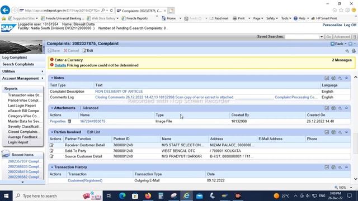Click the browser Back arrow button
Image resolution: width=358 pixels, height=201 pixels.
pos(5,10)
